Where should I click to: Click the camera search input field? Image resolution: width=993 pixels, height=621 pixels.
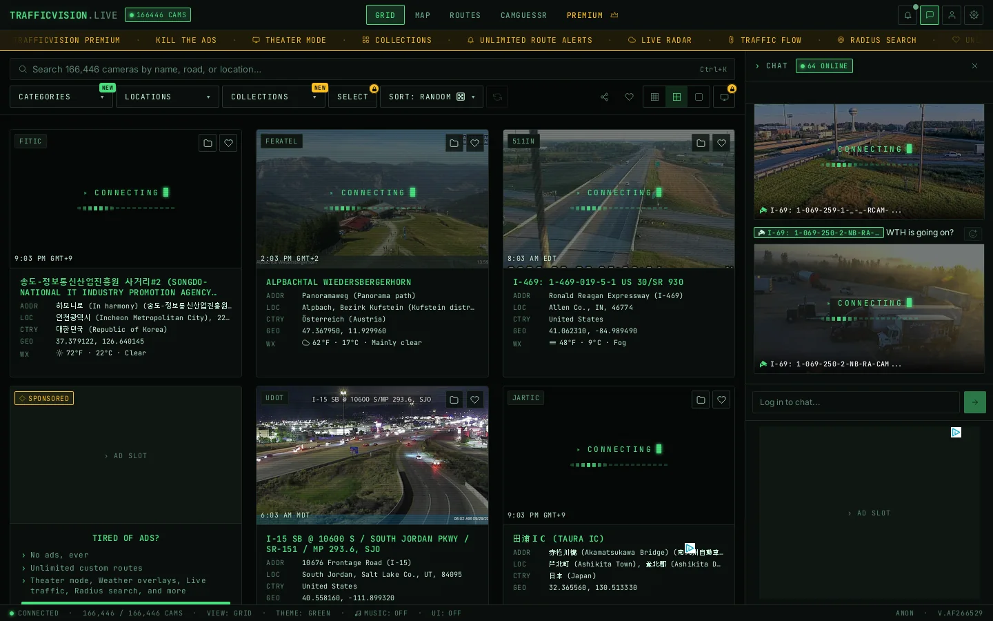tap(372, 69)
